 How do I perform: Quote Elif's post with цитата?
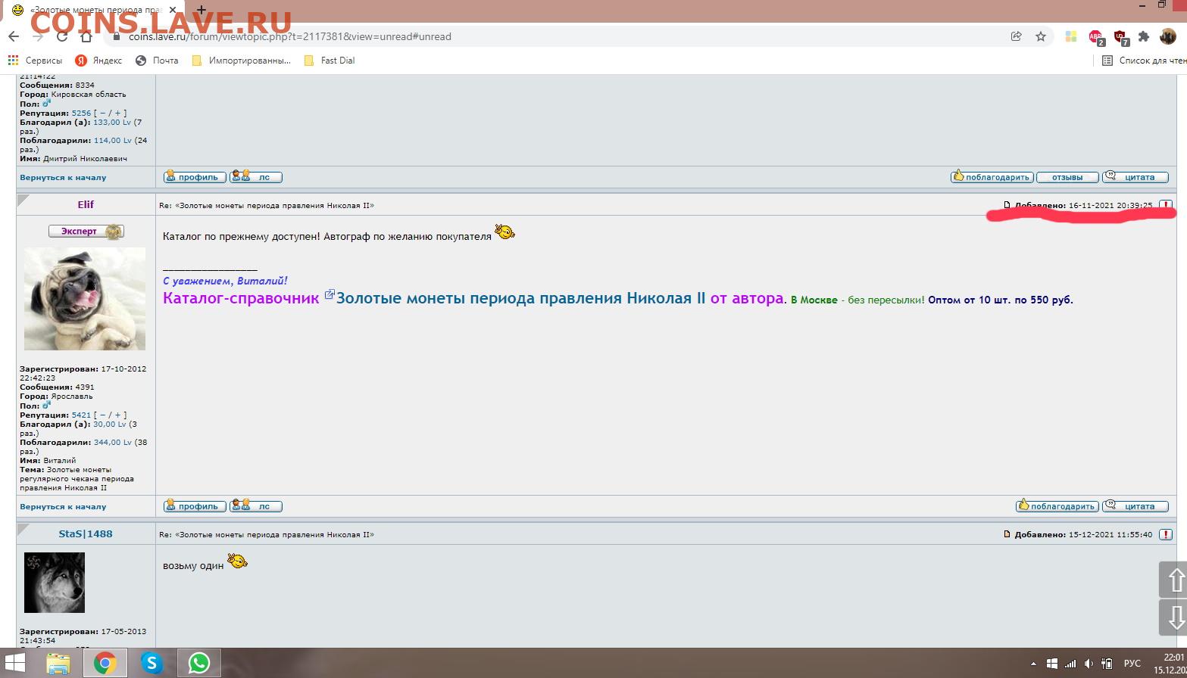point(1135,506)
